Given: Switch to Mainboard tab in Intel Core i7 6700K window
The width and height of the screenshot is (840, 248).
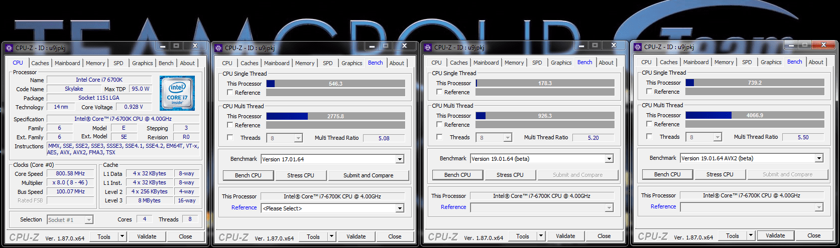Looking at the screenshot, I should pos(67,63).
